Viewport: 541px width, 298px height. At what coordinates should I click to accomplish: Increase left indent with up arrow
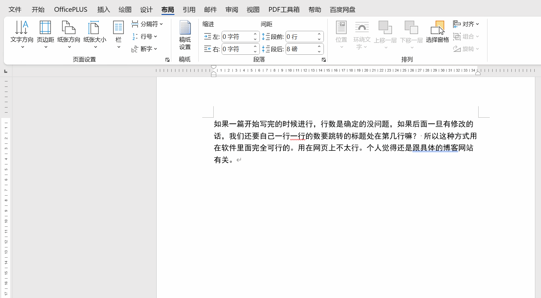point(255,34)
